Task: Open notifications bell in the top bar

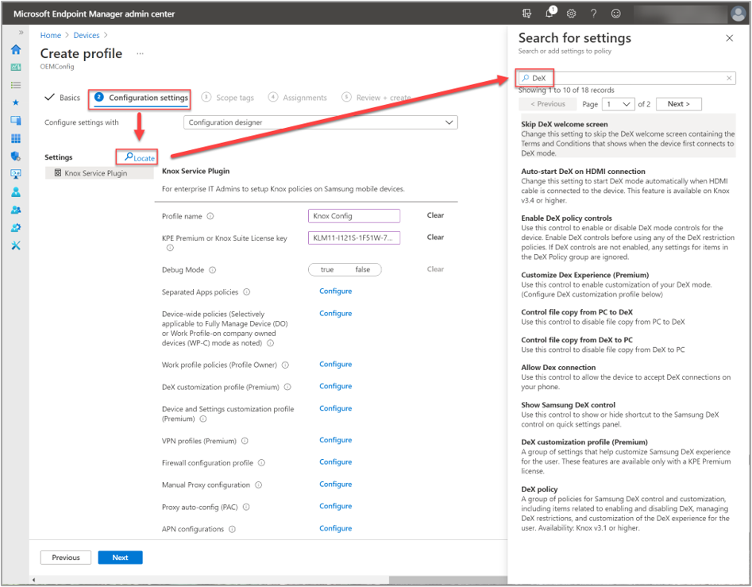Action: (x=550, y=14)
